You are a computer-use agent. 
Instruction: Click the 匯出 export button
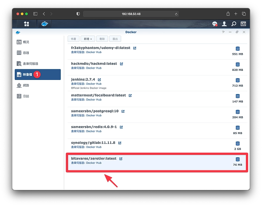(x=115, y=39)
